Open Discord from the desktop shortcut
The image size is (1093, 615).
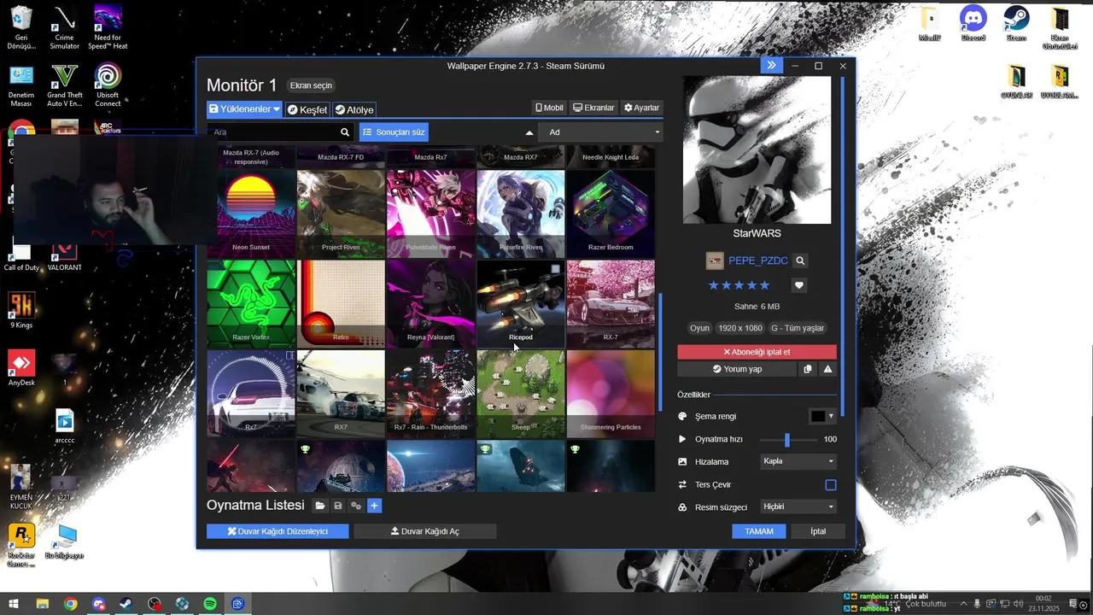pos(973,23)
